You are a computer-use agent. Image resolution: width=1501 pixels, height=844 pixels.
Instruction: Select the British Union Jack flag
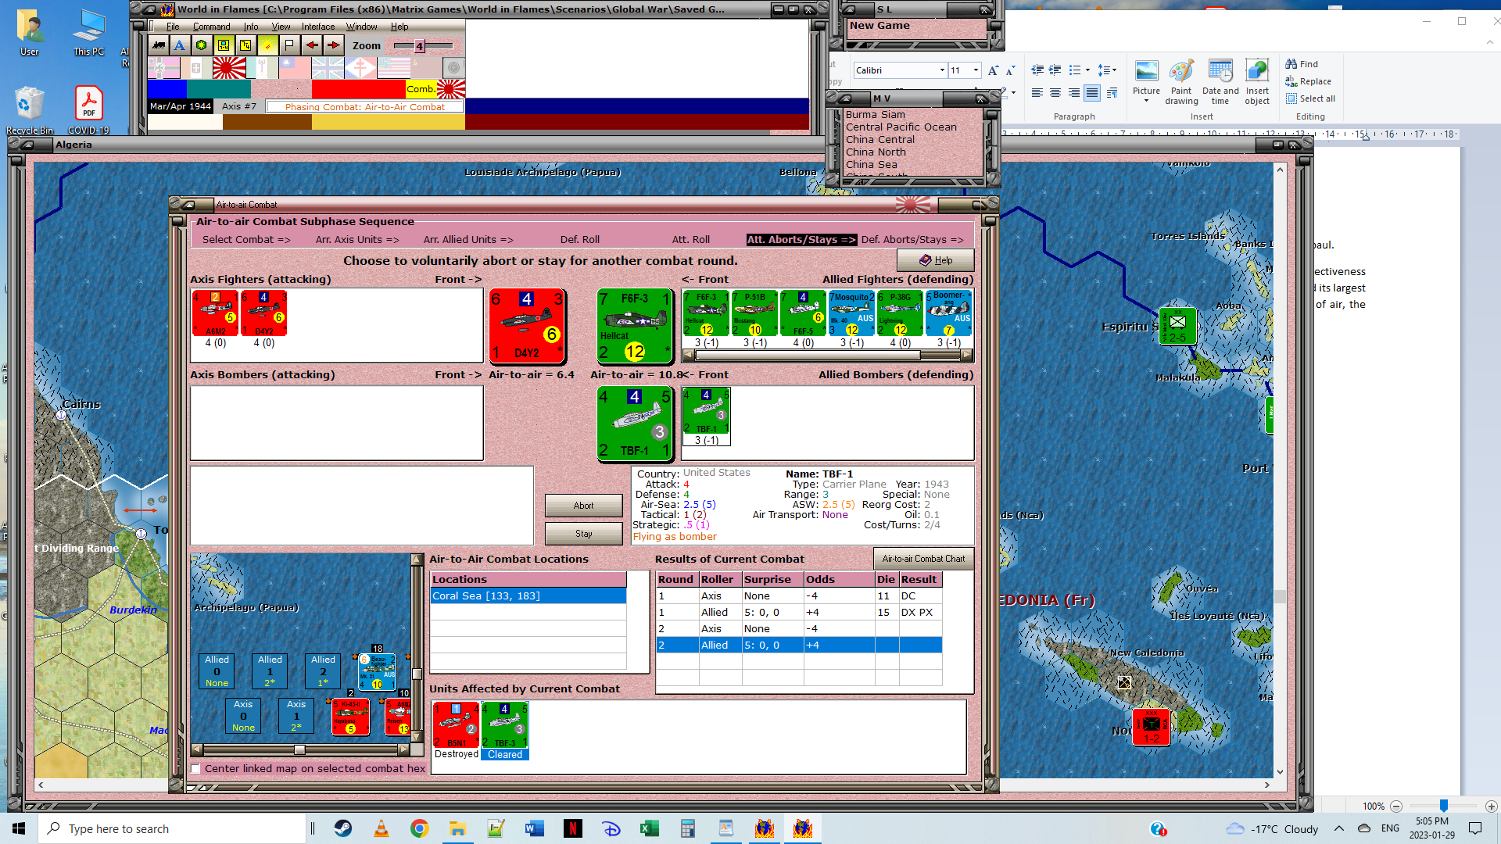[328, 68]
